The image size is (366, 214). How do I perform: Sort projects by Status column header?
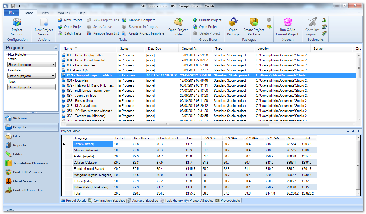(131, 49)
